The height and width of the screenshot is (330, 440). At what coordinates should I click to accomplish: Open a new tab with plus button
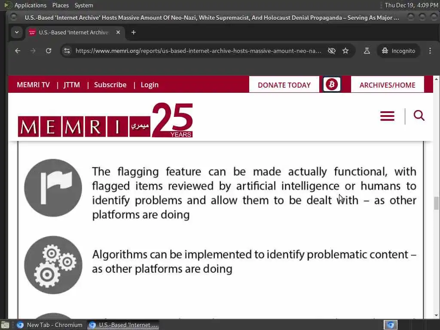(x=134, y=32)
